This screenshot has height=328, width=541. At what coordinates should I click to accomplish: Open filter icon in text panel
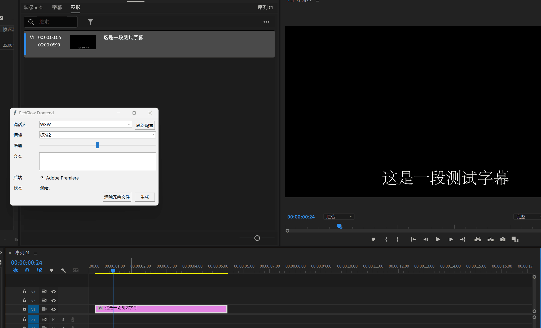point(90,22)
